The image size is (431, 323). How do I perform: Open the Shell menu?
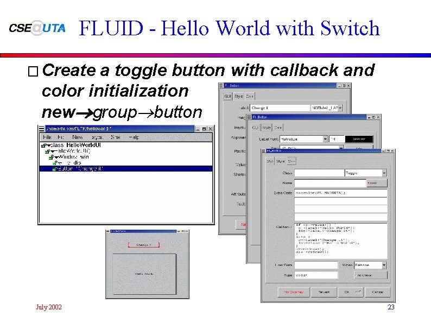pyautogui.click(x=116, y=137)
